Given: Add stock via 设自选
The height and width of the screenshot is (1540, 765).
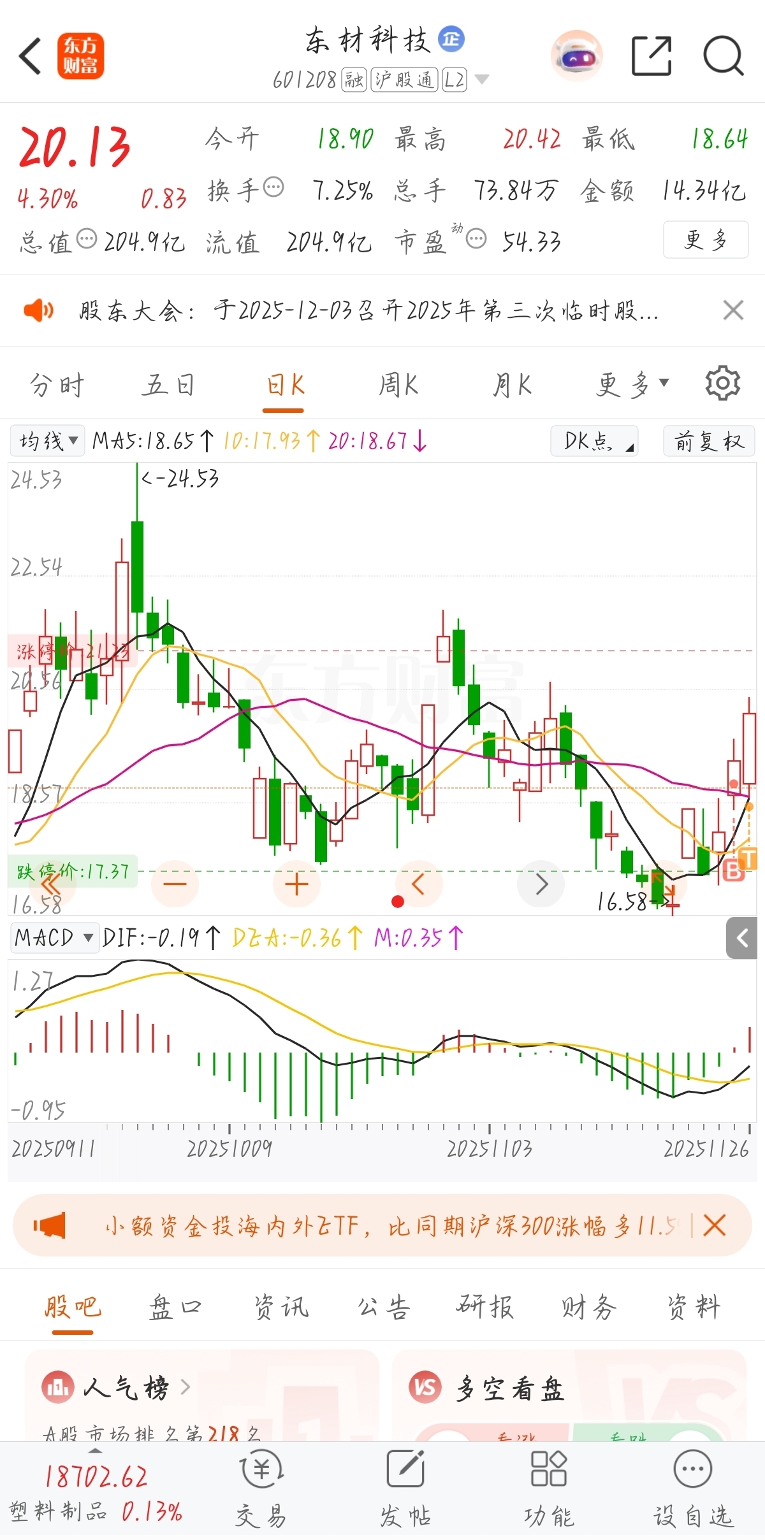Looking at the screenshot, I should (x=693, y=1490).
